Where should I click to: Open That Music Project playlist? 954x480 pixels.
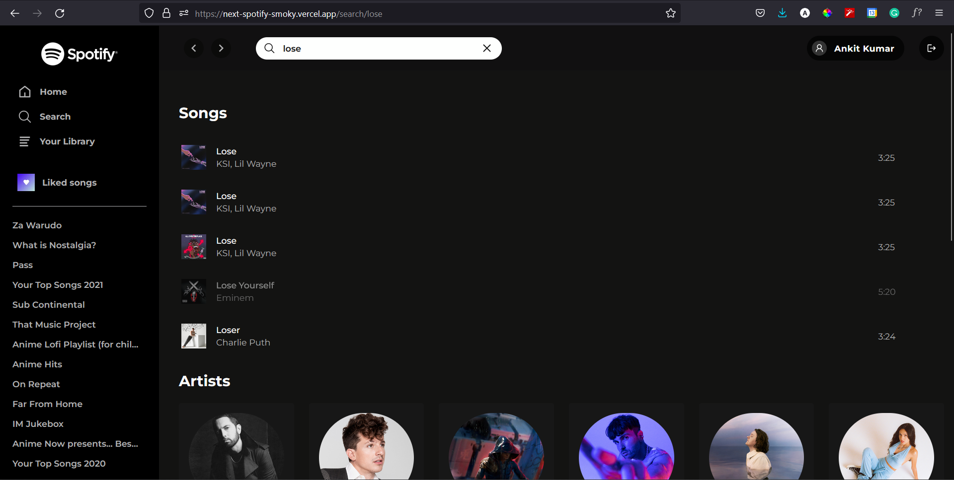pos(54,325)
